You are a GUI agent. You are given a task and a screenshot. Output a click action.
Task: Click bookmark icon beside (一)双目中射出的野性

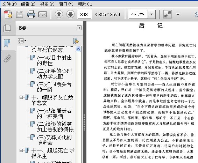tap(33, 58)
